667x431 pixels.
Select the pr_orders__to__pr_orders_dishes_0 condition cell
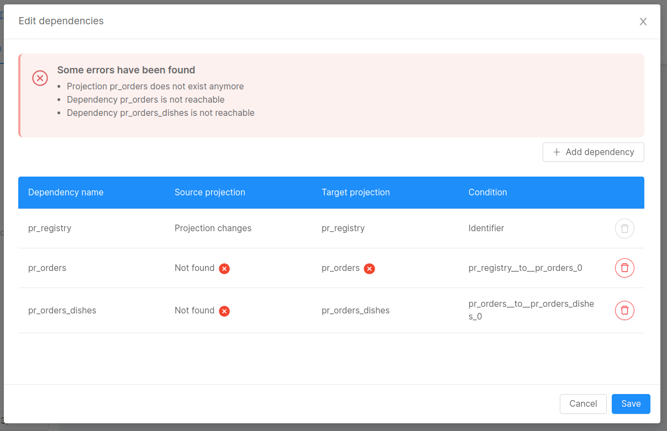[x=531, y=311]
